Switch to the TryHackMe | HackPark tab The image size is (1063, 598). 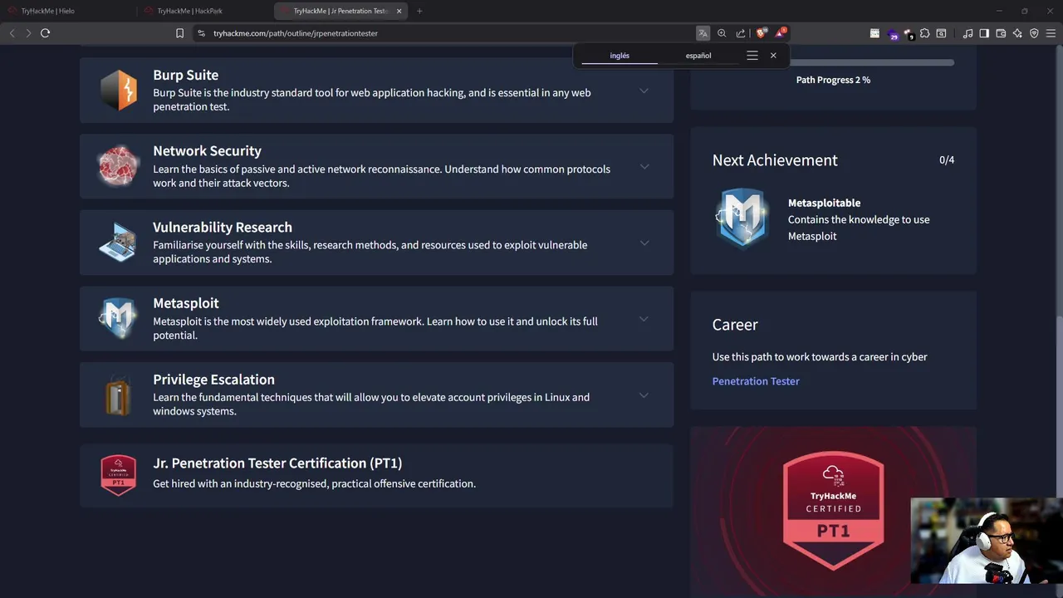tap(206, 11)
